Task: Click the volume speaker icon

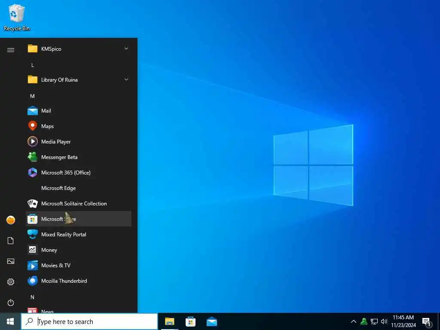Action: point(384,321)
